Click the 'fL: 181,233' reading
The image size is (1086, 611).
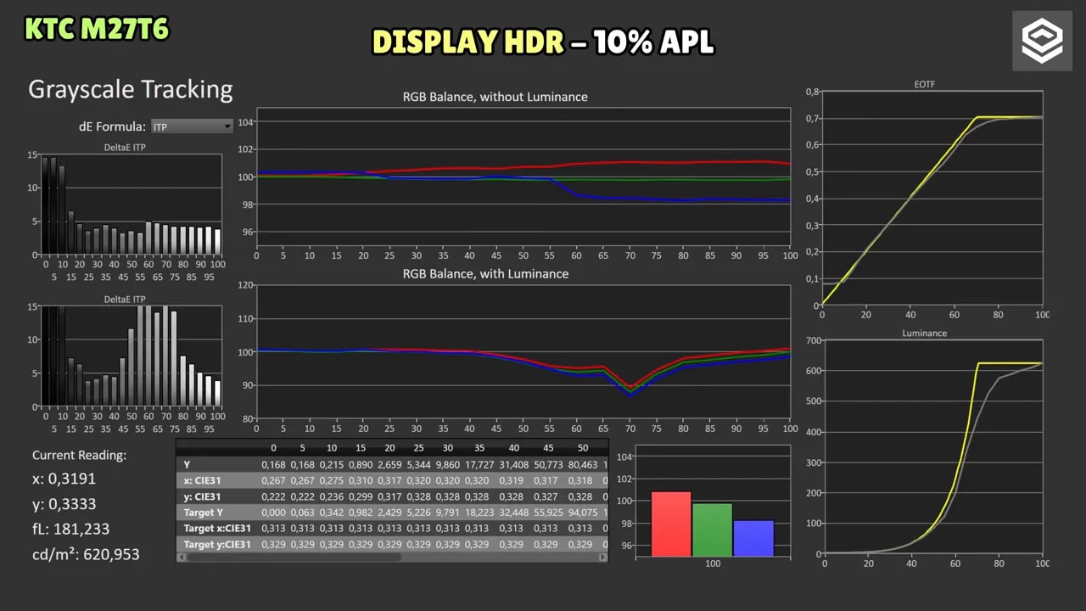pyautogui.click(x=70, y=529)
